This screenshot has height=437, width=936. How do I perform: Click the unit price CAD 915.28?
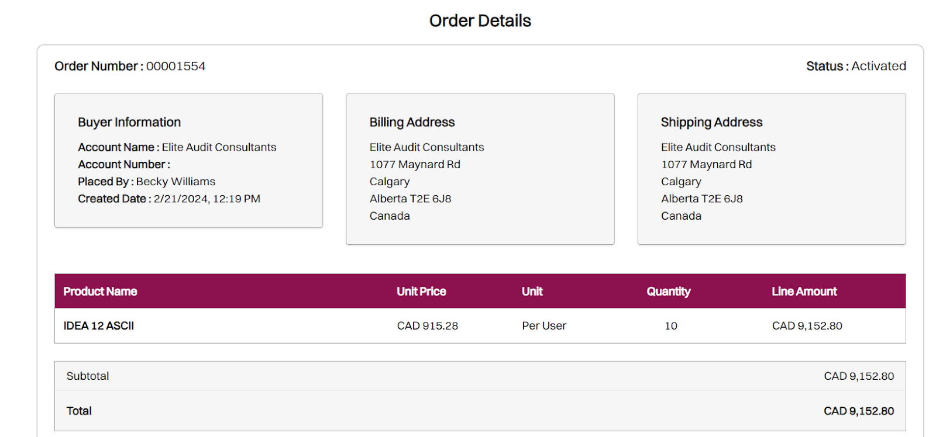point(427,325)
